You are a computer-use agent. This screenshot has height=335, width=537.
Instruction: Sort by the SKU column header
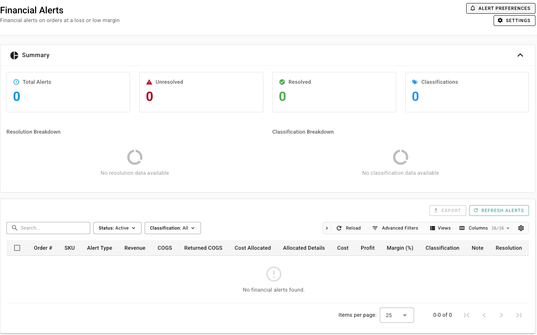pyautogui.click(x=70, y=248)
